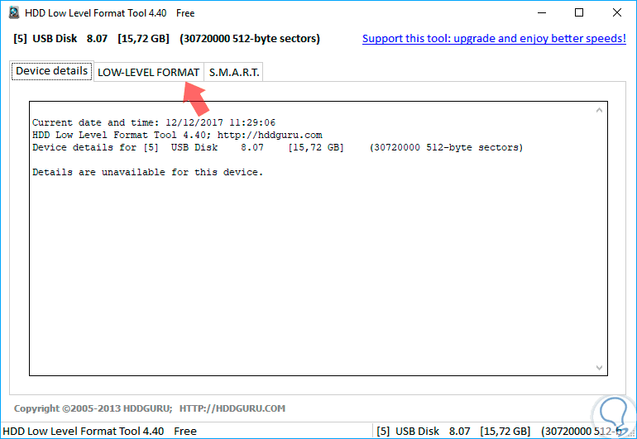Image resolution: width=637 pixels, height=439 pixels.
Task: Maximize the application window
Action: [579, 12]
